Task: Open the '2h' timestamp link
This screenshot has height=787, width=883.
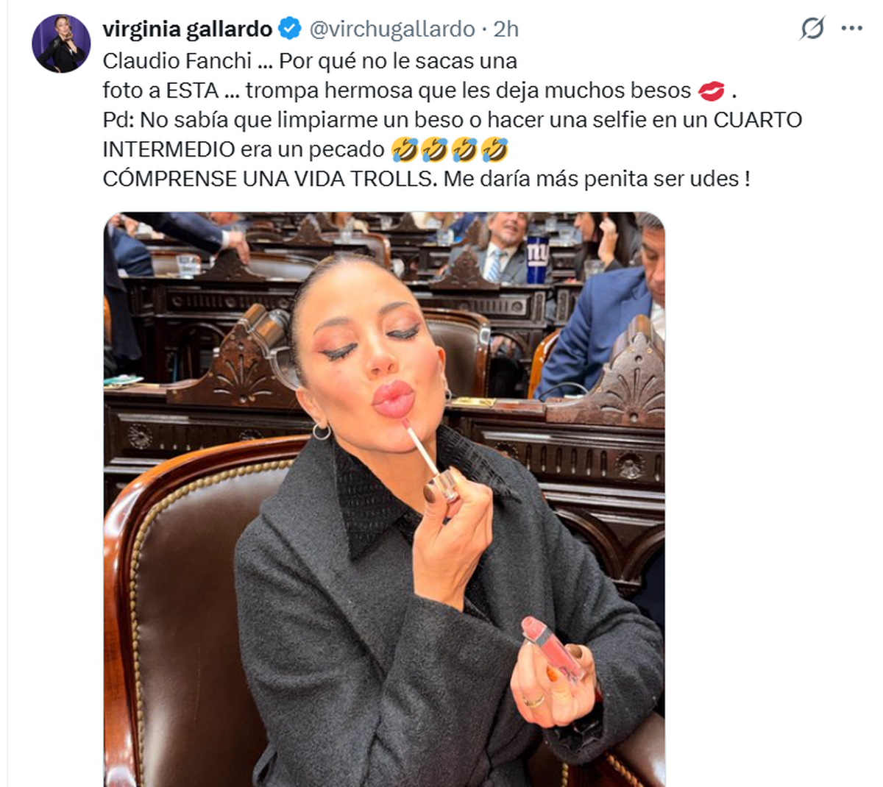Action: (x=506, y=29)
